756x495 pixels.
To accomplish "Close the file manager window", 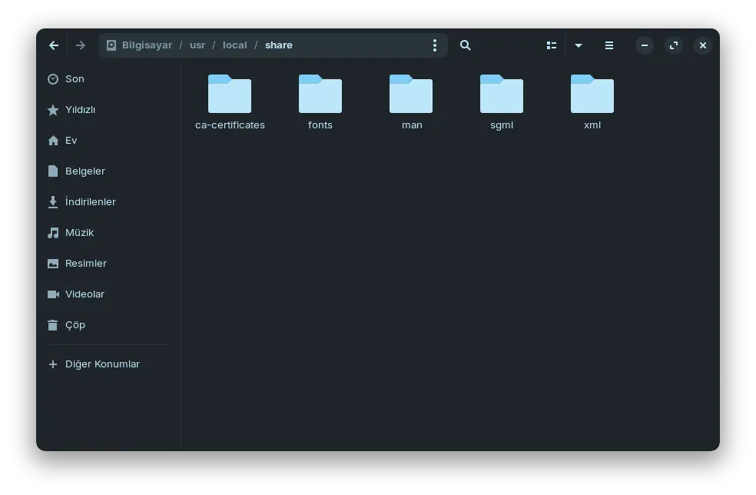I will tap(703, 45).
